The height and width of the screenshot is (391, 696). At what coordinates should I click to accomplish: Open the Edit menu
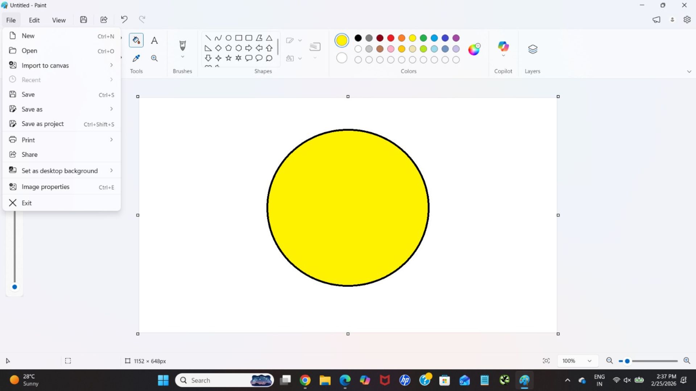pos(34,20)
